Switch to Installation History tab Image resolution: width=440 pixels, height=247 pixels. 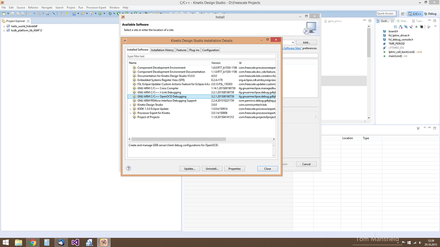pyautogui.click(x=162, y=50)
